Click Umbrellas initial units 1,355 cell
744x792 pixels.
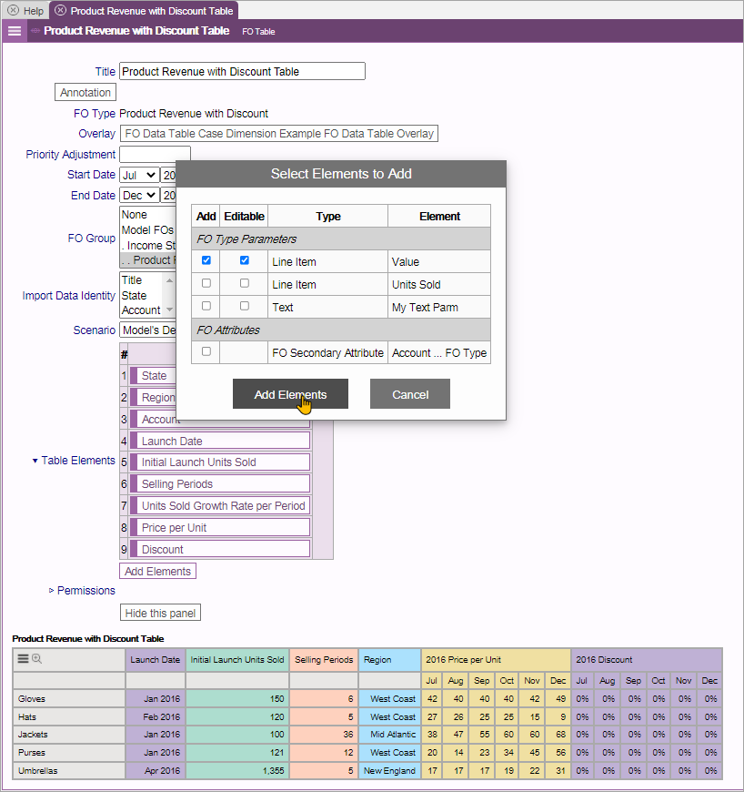(x=237, y=771)
